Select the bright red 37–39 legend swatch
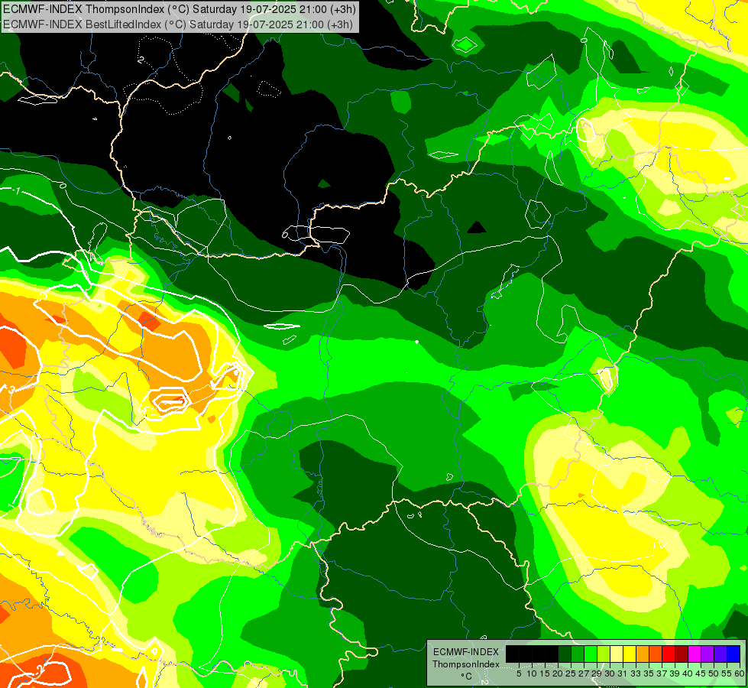 pos(669,654)
